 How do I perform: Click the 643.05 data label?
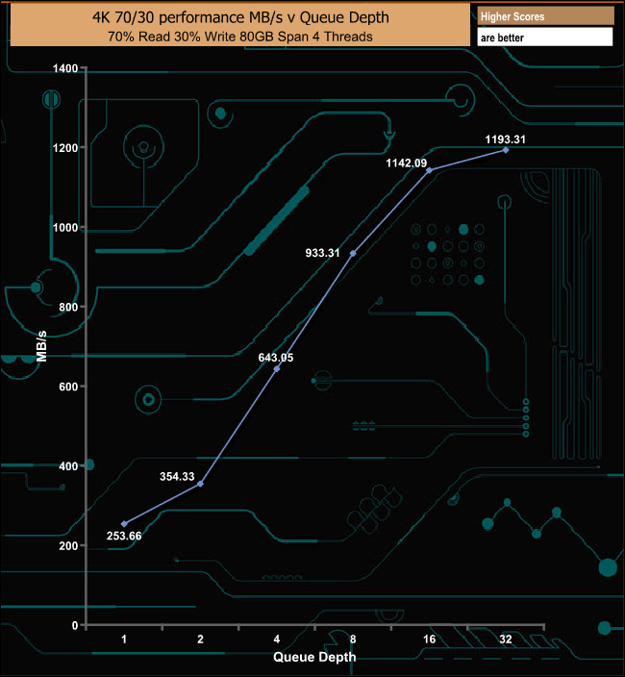point(276,358)
